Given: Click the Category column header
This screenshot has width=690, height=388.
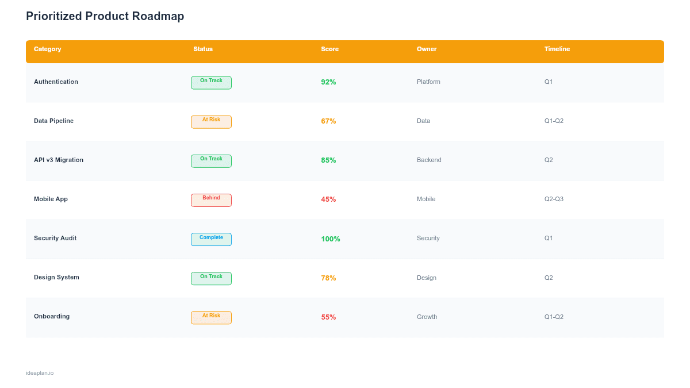Looking at the screenshot, I should pyautogui.click(x=47, y=49).
